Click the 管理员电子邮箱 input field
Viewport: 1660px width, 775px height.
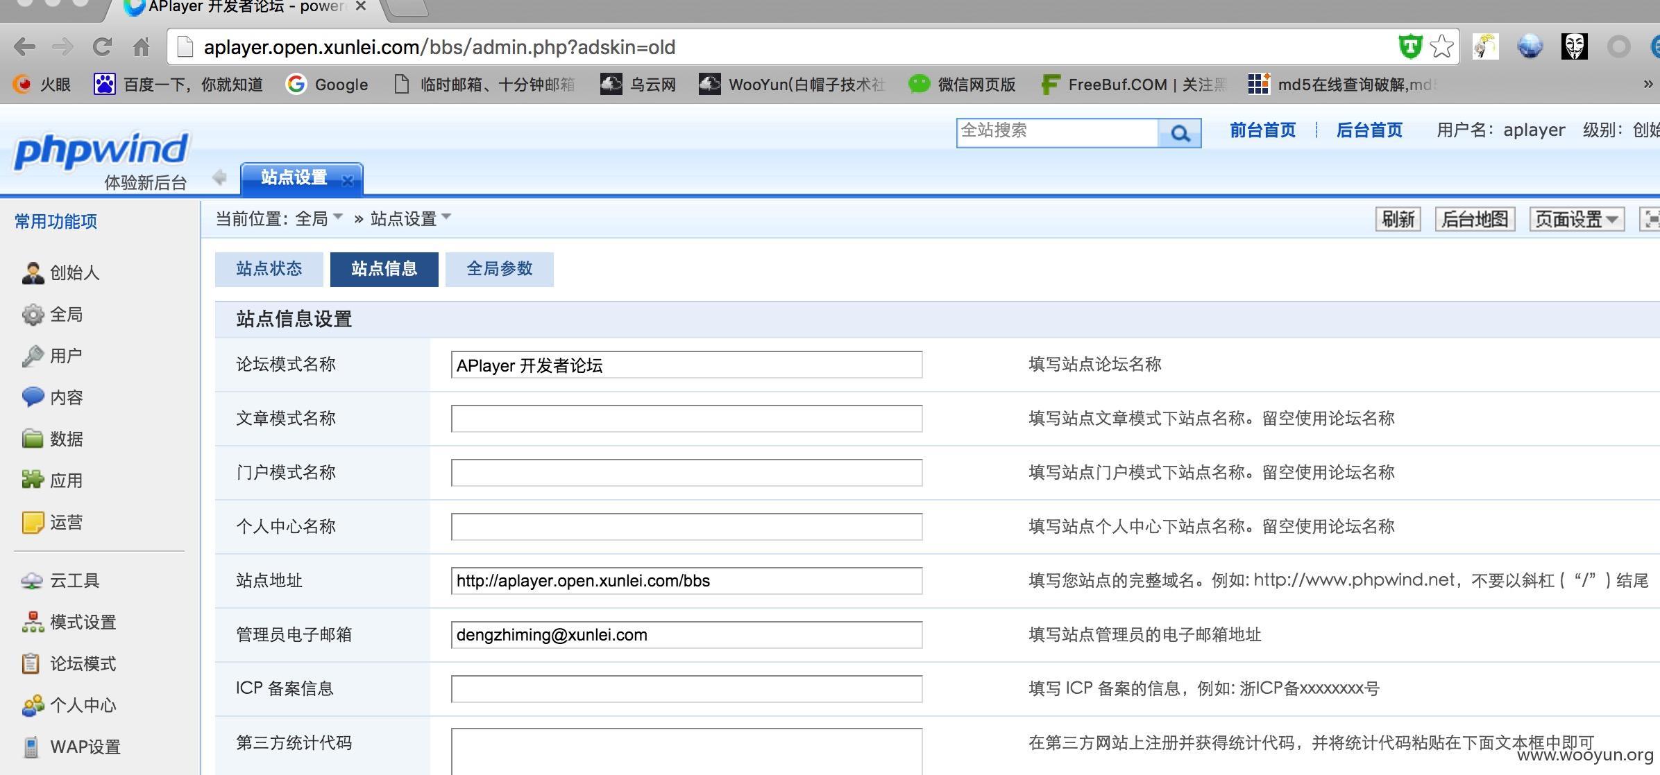pos(686,635)
